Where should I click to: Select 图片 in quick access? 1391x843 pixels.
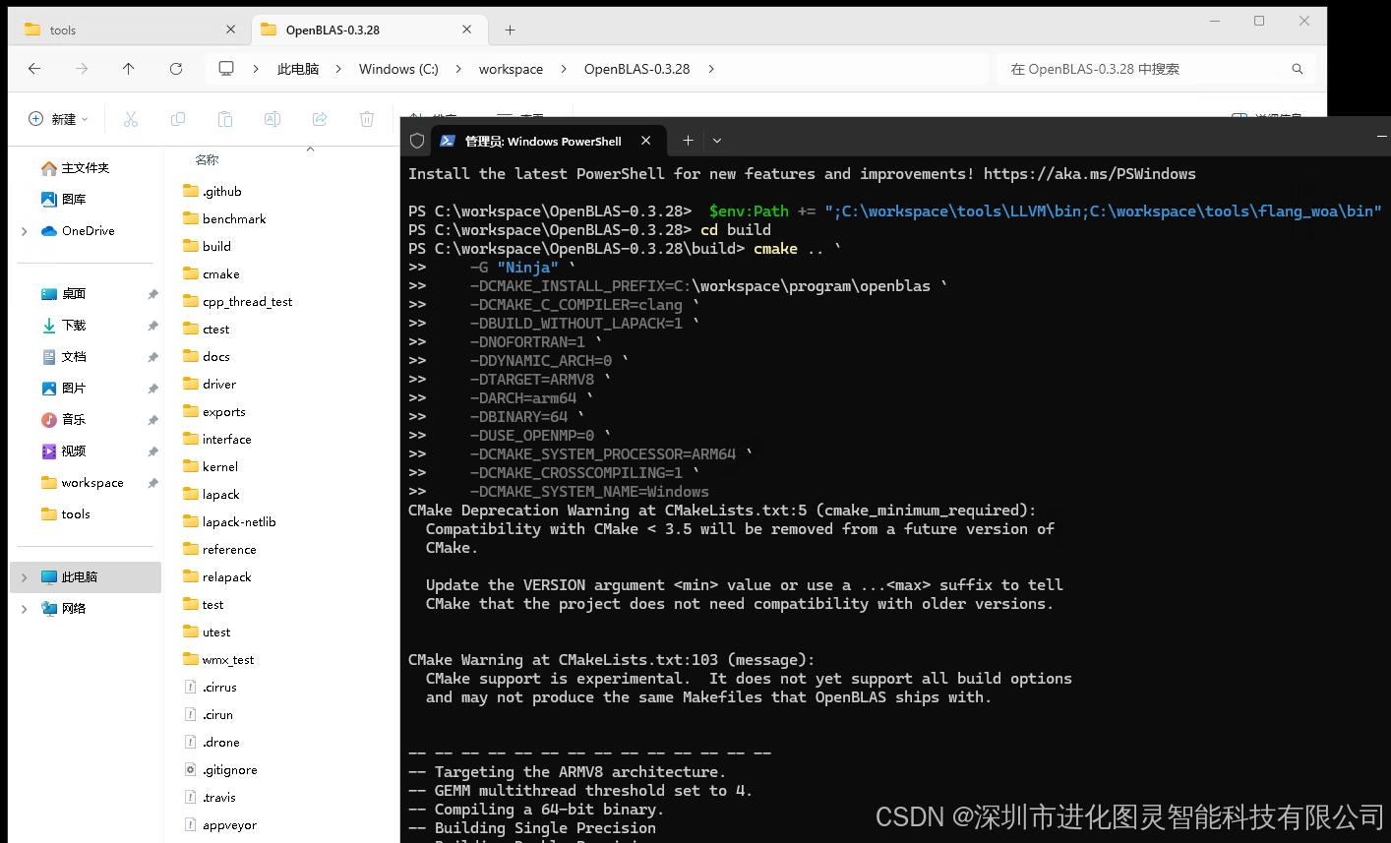(x=74, y=389)
